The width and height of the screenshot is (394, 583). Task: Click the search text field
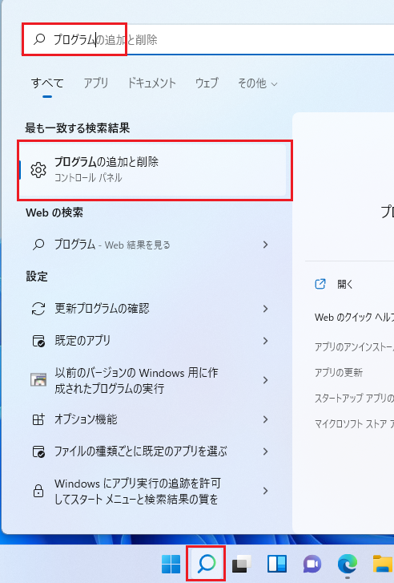208,39
